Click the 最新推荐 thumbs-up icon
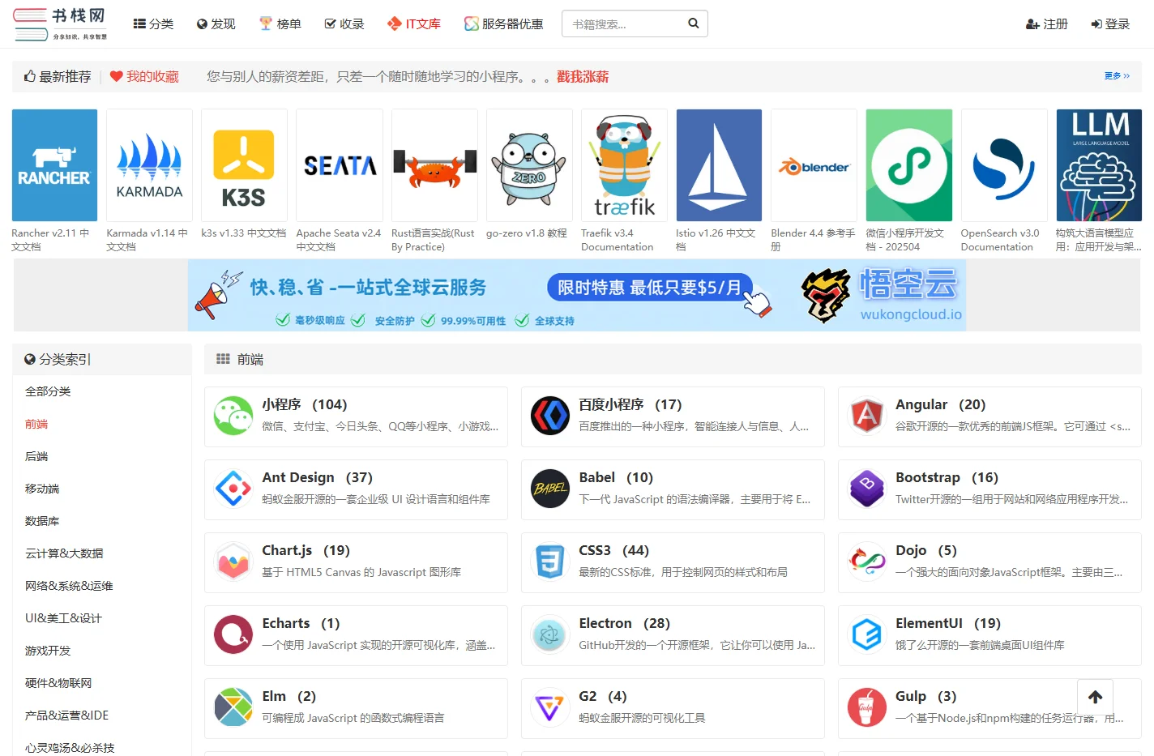 [x=30, y=76]
